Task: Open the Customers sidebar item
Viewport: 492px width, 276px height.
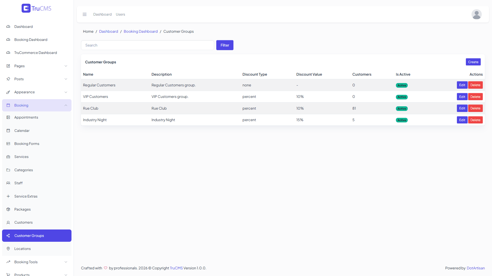Action: click(37, 222)
